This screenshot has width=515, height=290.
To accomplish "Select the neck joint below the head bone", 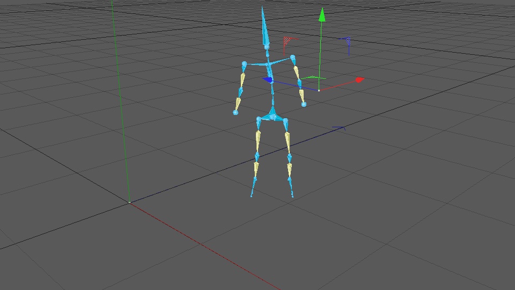I will 267,47.
